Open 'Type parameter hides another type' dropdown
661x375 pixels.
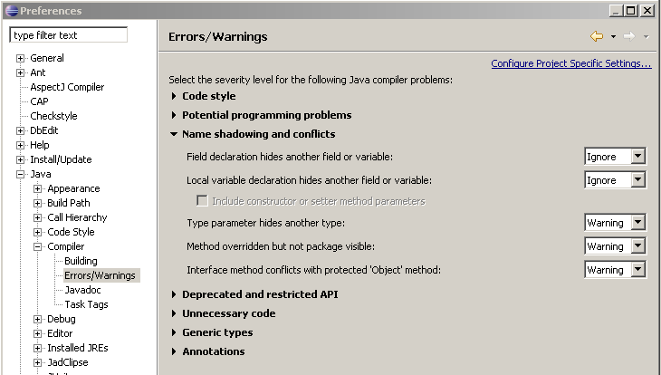click(x=637, y=223)
